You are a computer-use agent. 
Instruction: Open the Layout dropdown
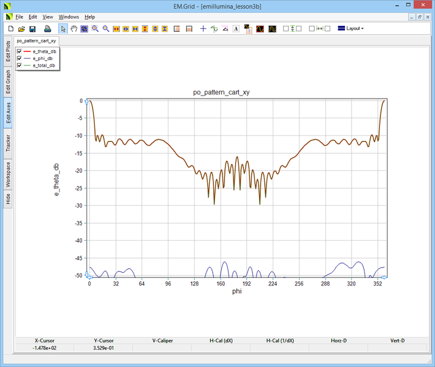click(350, 29)
